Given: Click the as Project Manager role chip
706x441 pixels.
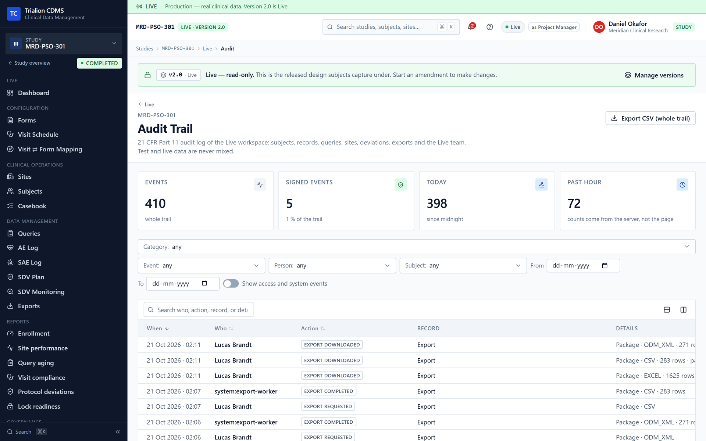Looking at the screenshot, I should 554,27.
